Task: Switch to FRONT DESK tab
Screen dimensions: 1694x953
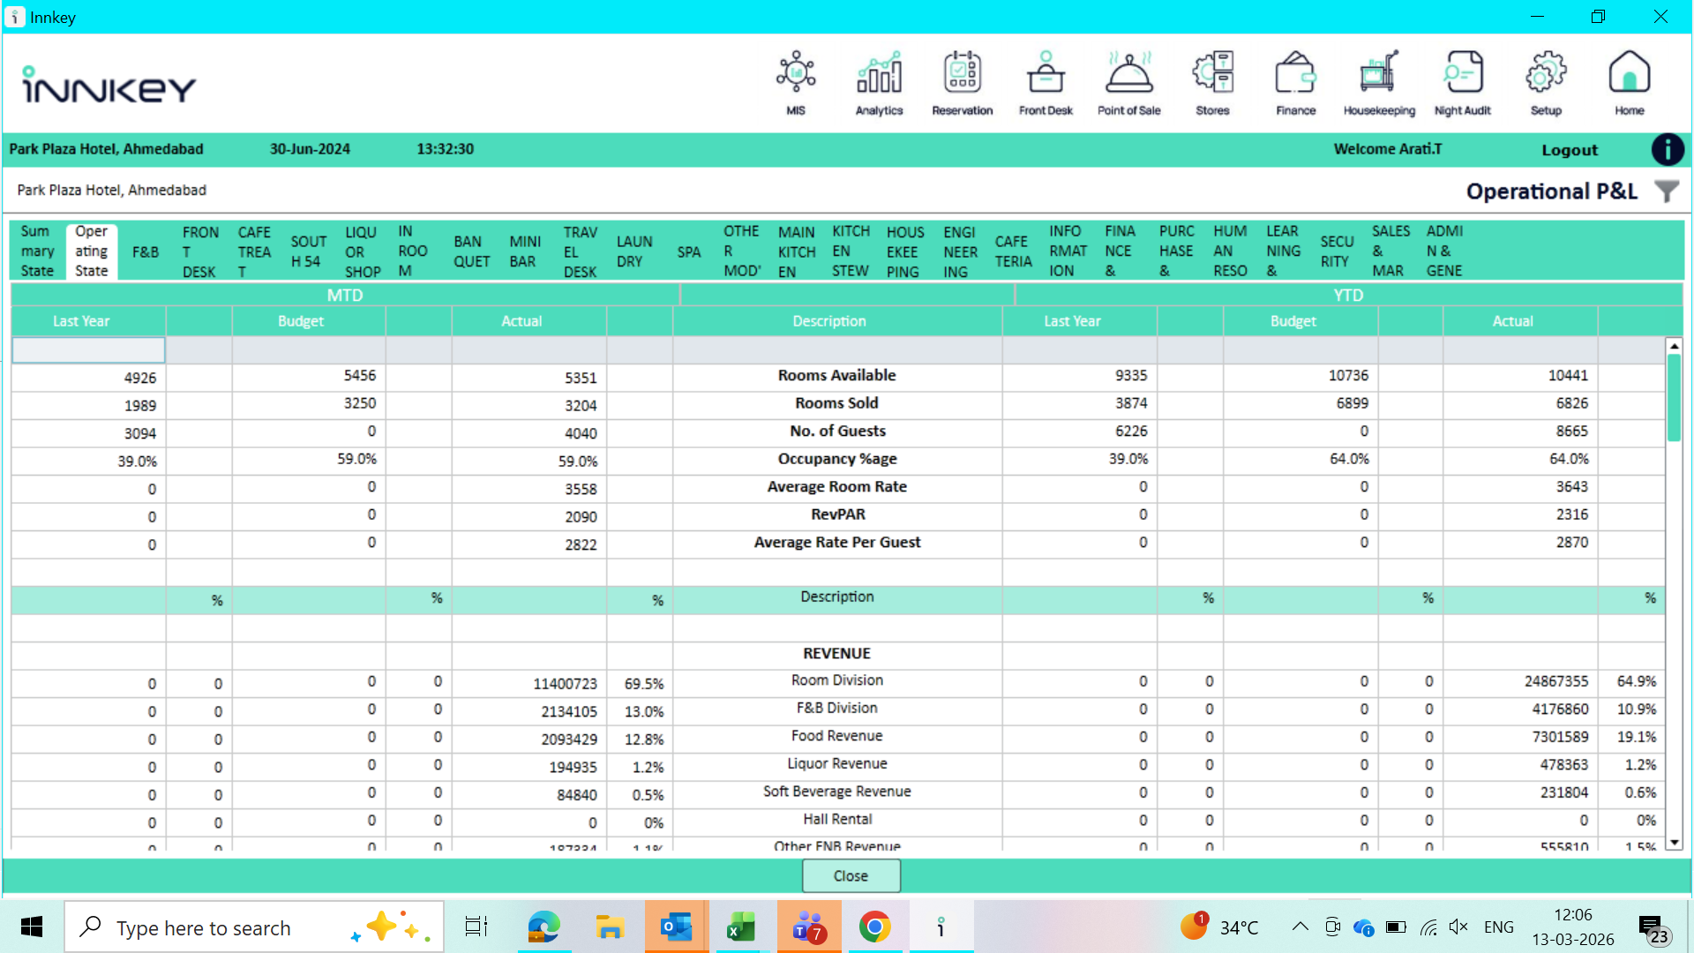Action: (x=200, y=252)
